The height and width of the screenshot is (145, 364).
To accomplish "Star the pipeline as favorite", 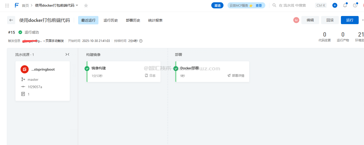I will coord(86,5).
